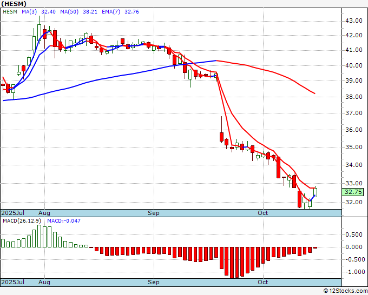Click the MA(3) legend label
The width and height of the screenshot is (368, 295).
tap(29, 12)
